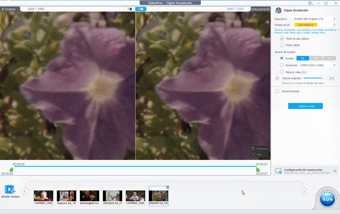Click the Añadir Medios icon
This screenshot has height=214, width=340.
click(x=10, y=189)
